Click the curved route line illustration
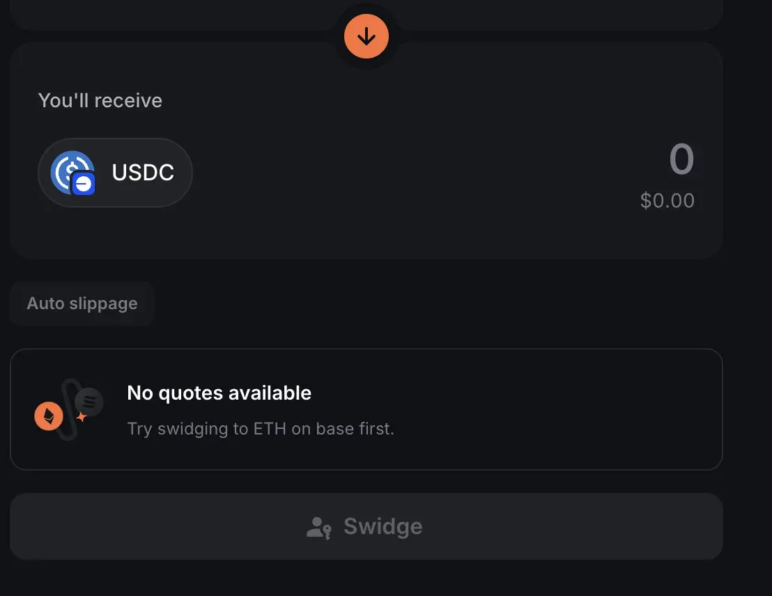Screen dimensions: 772x596 70,409
